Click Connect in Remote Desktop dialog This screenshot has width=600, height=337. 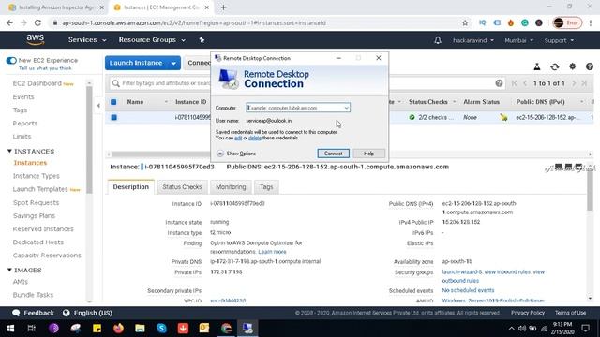coord(334,154)
